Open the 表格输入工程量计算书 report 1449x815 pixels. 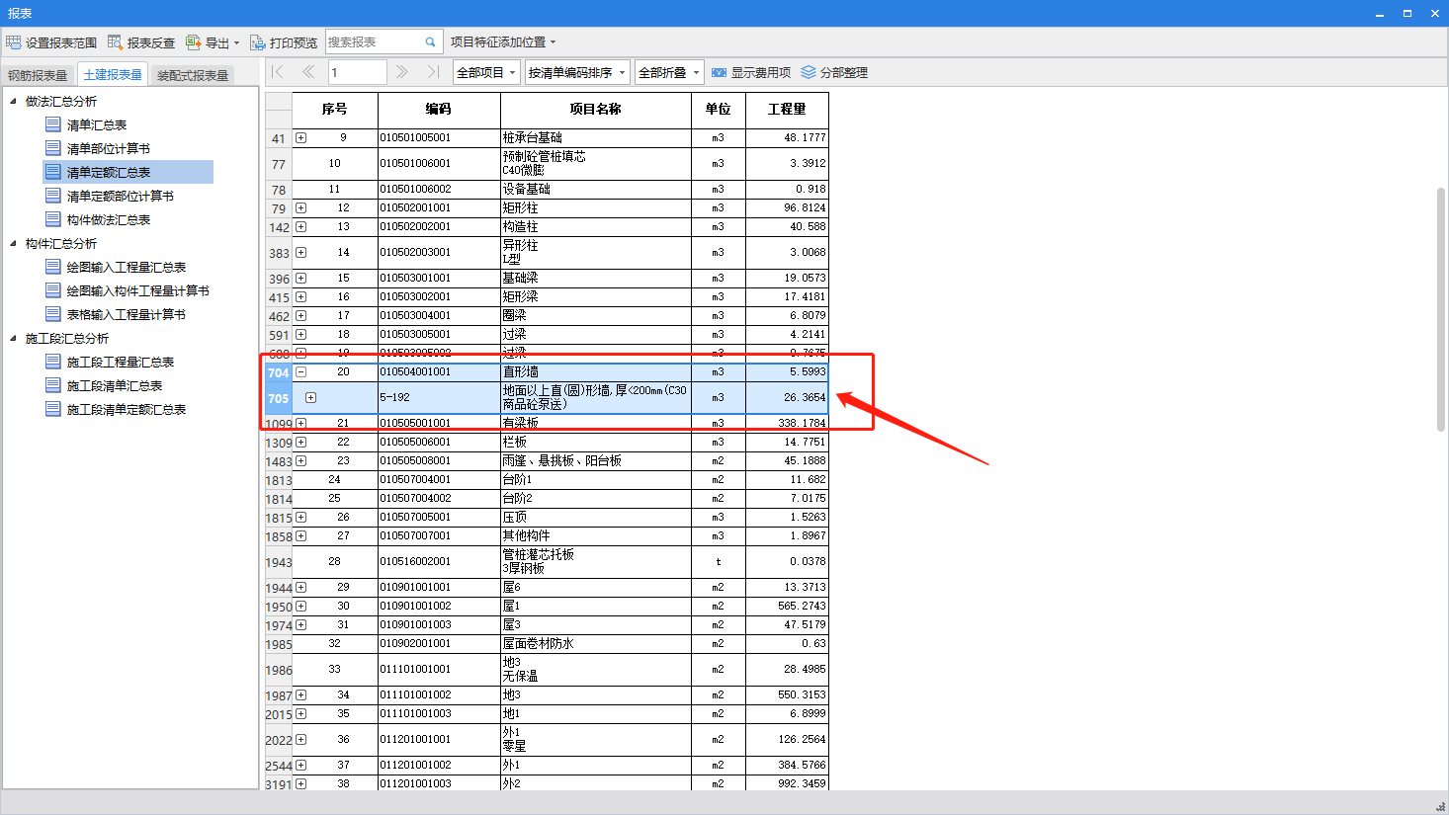click(x=127, y=314)
